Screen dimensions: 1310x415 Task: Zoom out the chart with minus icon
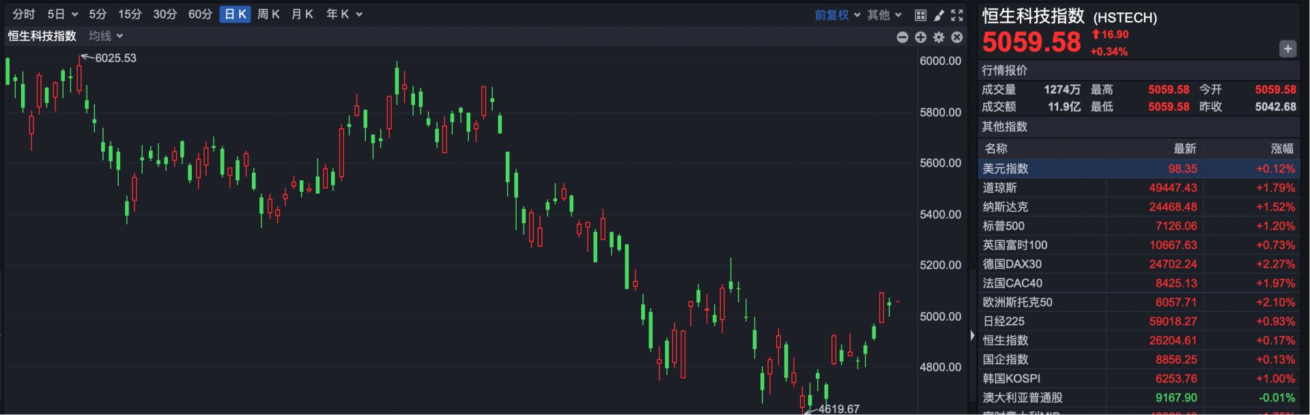[x=902, y=38]
